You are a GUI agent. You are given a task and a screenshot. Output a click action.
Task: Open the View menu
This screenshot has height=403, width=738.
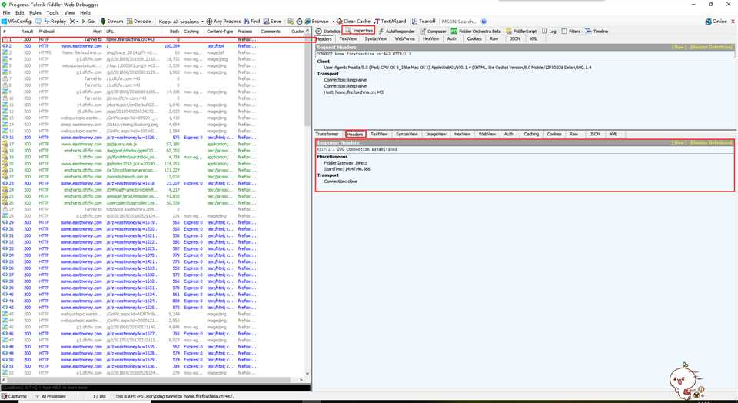pos(70,13)
